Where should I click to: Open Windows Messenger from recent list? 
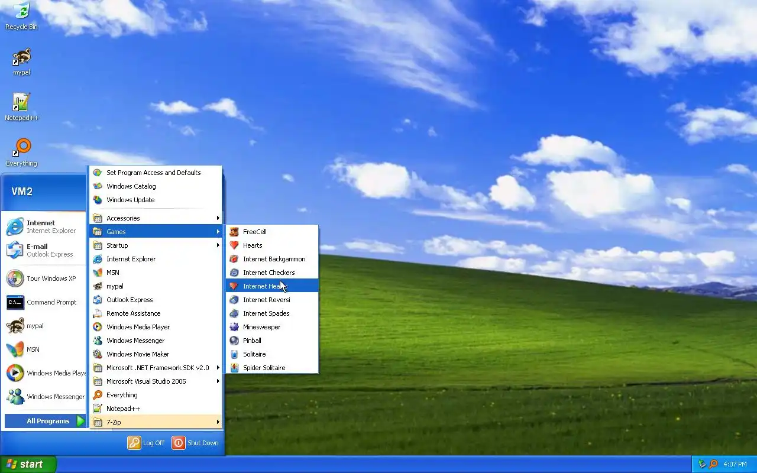(x=44, y=397)
